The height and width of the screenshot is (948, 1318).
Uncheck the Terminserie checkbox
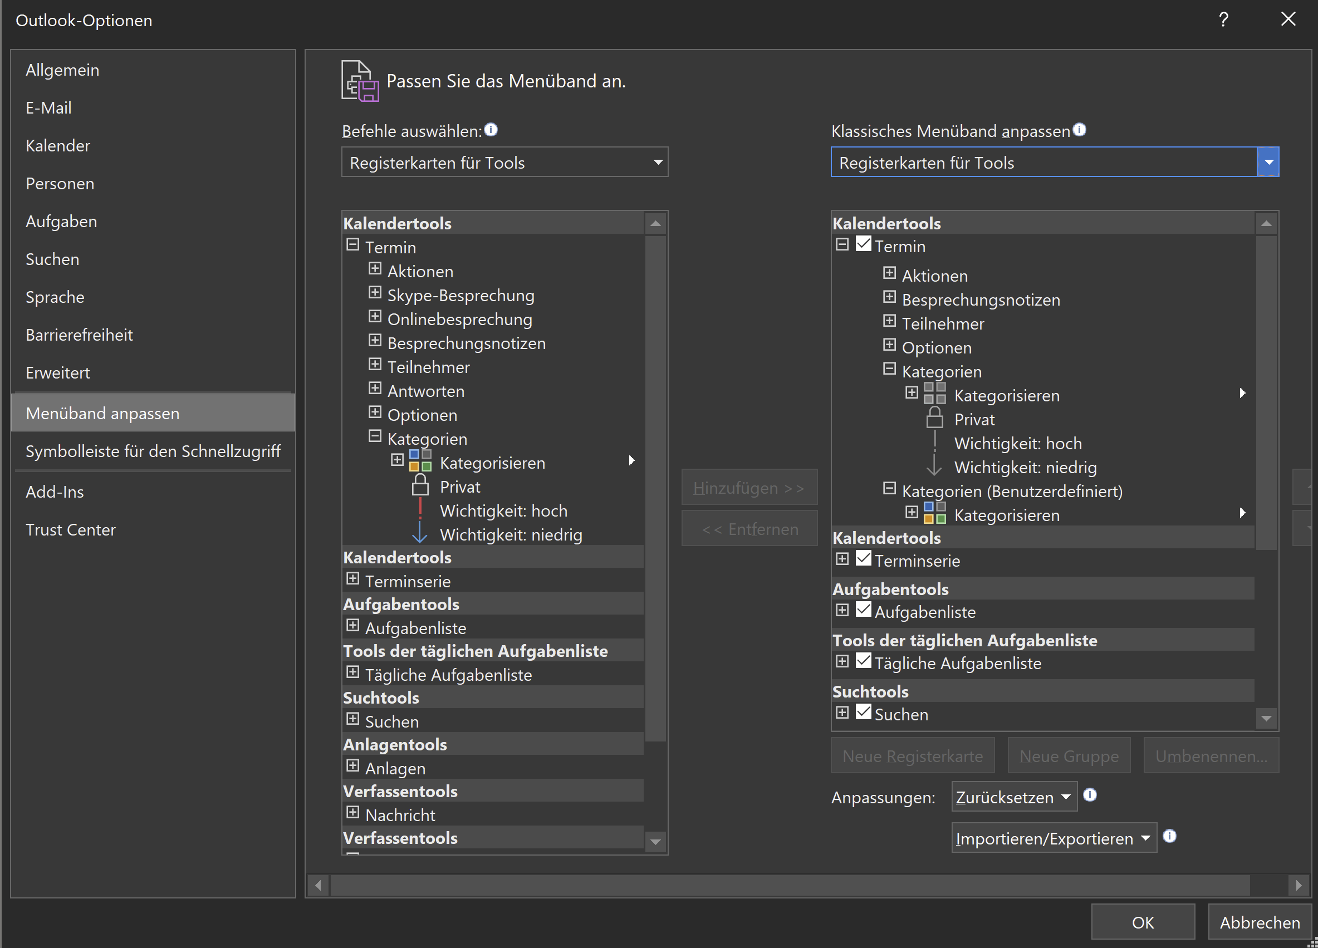tap(864, 558)
